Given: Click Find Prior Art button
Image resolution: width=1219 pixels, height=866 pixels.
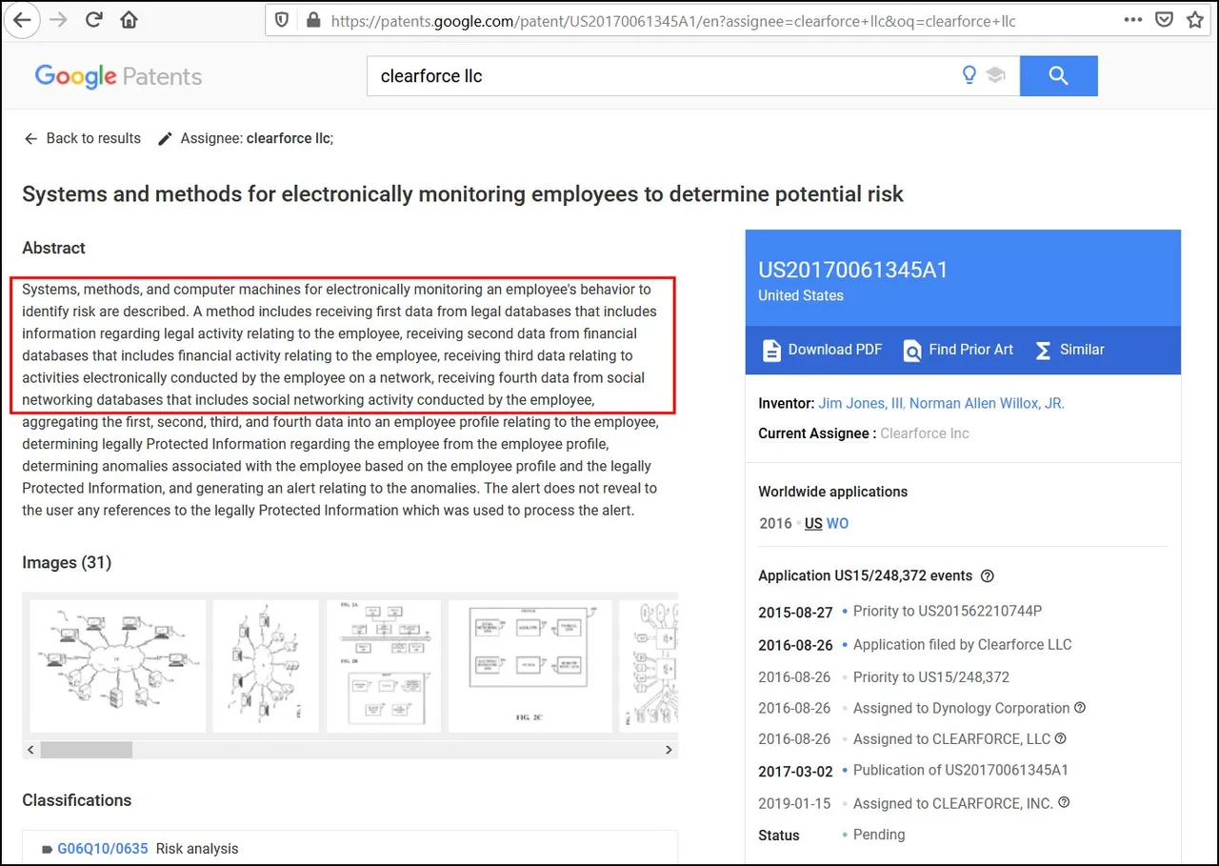Looking at the screenshot, I should pyautogui.click(x=958, y=350).
